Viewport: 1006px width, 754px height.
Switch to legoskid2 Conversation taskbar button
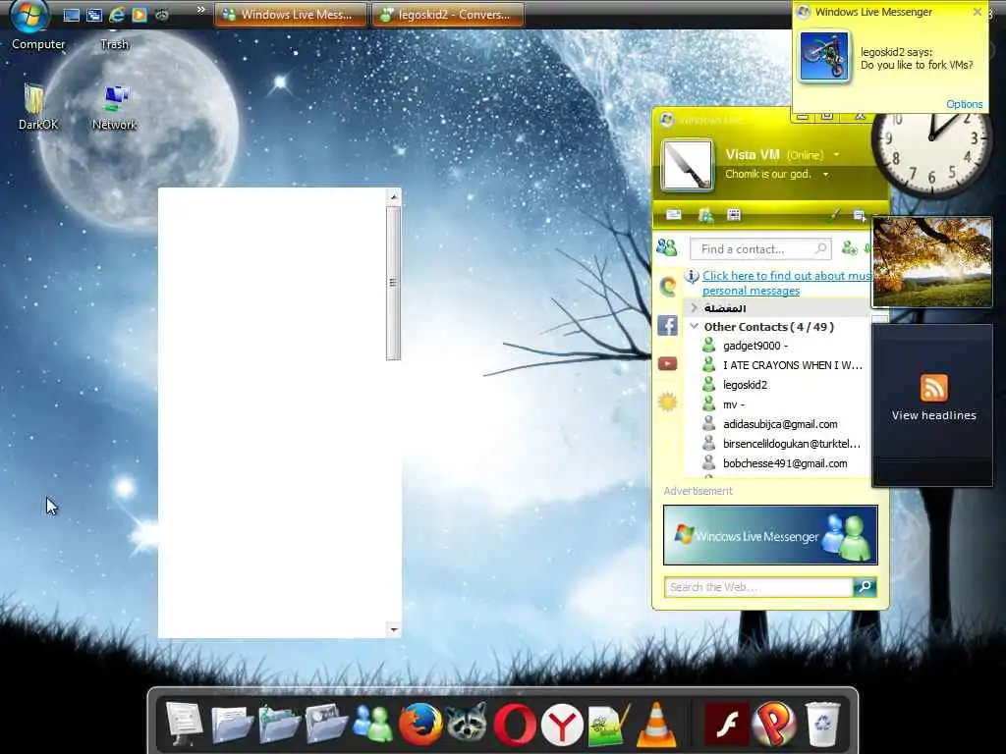click(448, 15)
